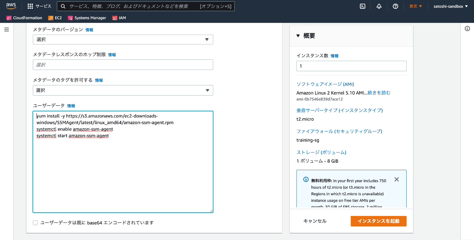This screenshot has width=474, height=240.
Task: Open the instance type summary link
Action: tap(340, 110)
